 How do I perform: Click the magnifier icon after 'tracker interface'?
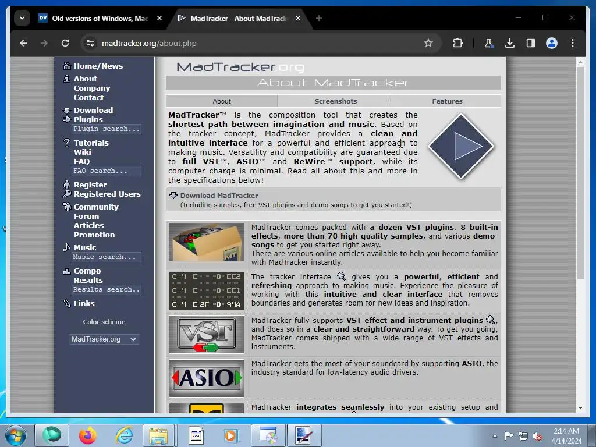tap(341, 276)
